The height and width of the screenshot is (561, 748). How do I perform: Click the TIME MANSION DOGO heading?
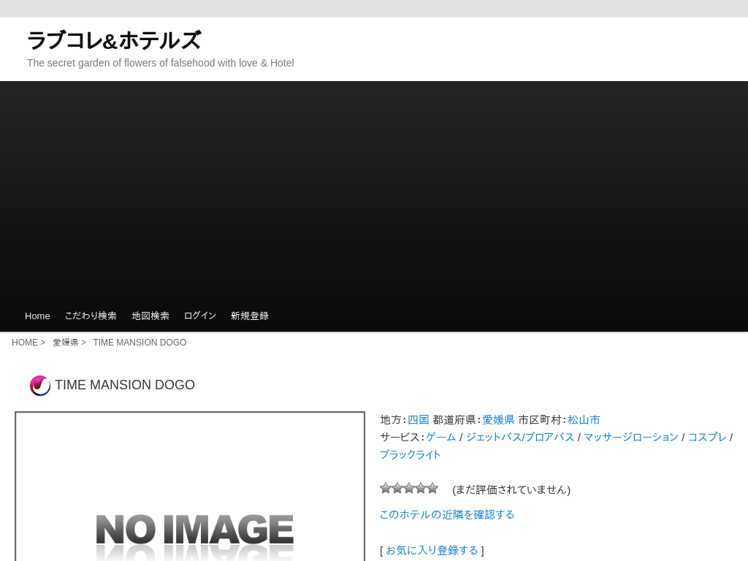[x=125, y=385]
